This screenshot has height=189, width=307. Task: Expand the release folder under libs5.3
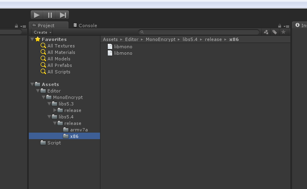tap(55, 110)
